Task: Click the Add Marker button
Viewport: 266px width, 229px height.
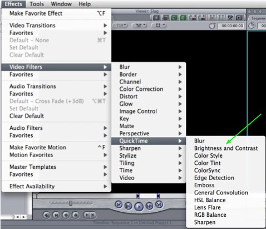Action: tap(76, 215)
